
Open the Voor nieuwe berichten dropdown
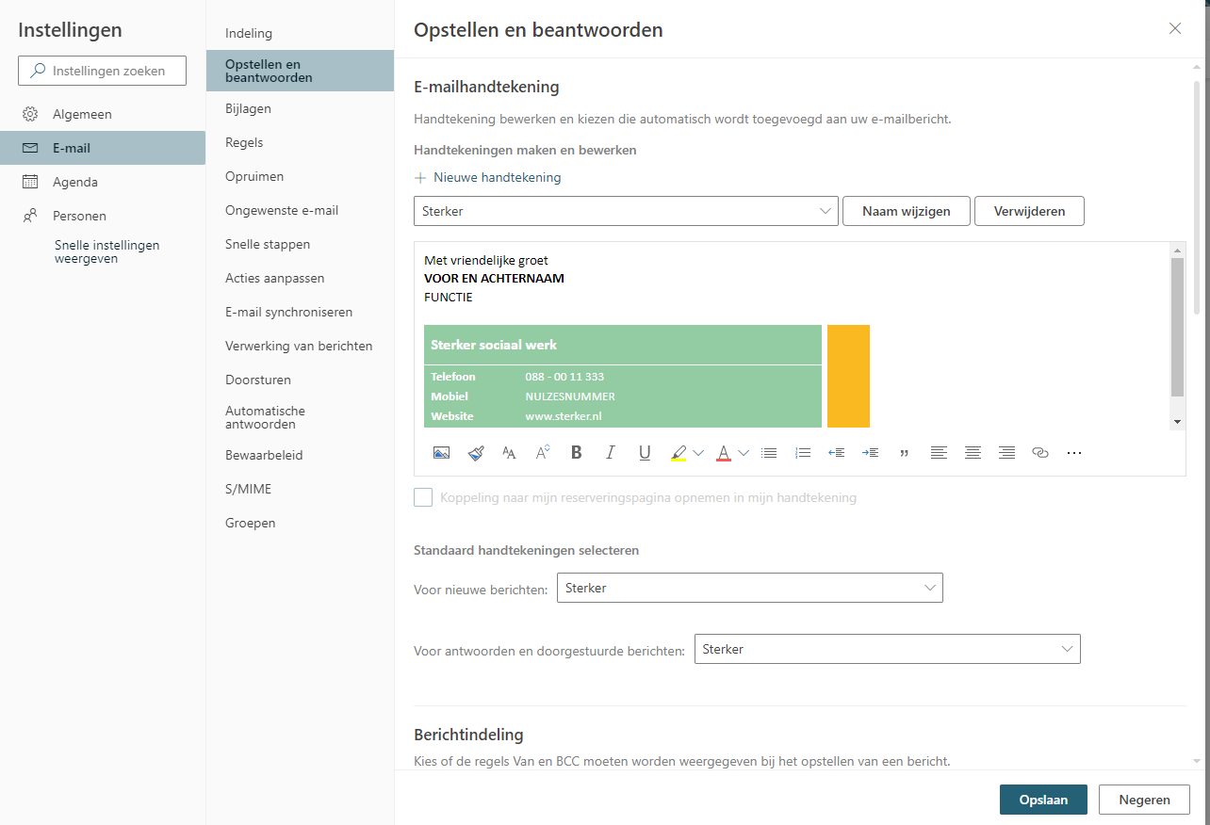(750, 588)
